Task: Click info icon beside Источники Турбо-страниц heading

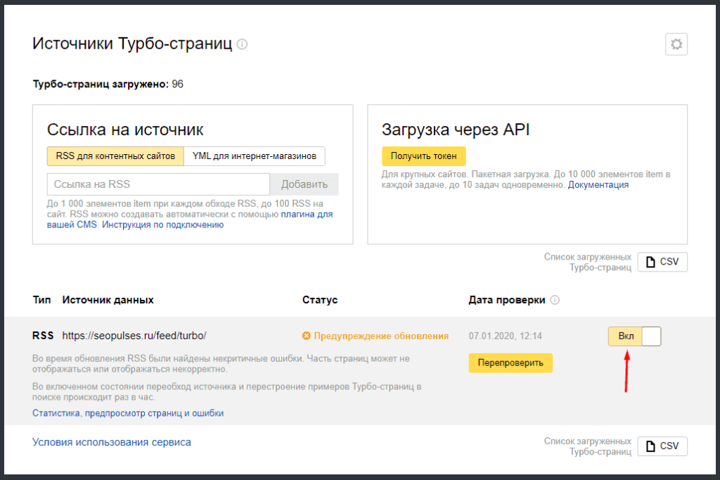Action: (243, 44)
